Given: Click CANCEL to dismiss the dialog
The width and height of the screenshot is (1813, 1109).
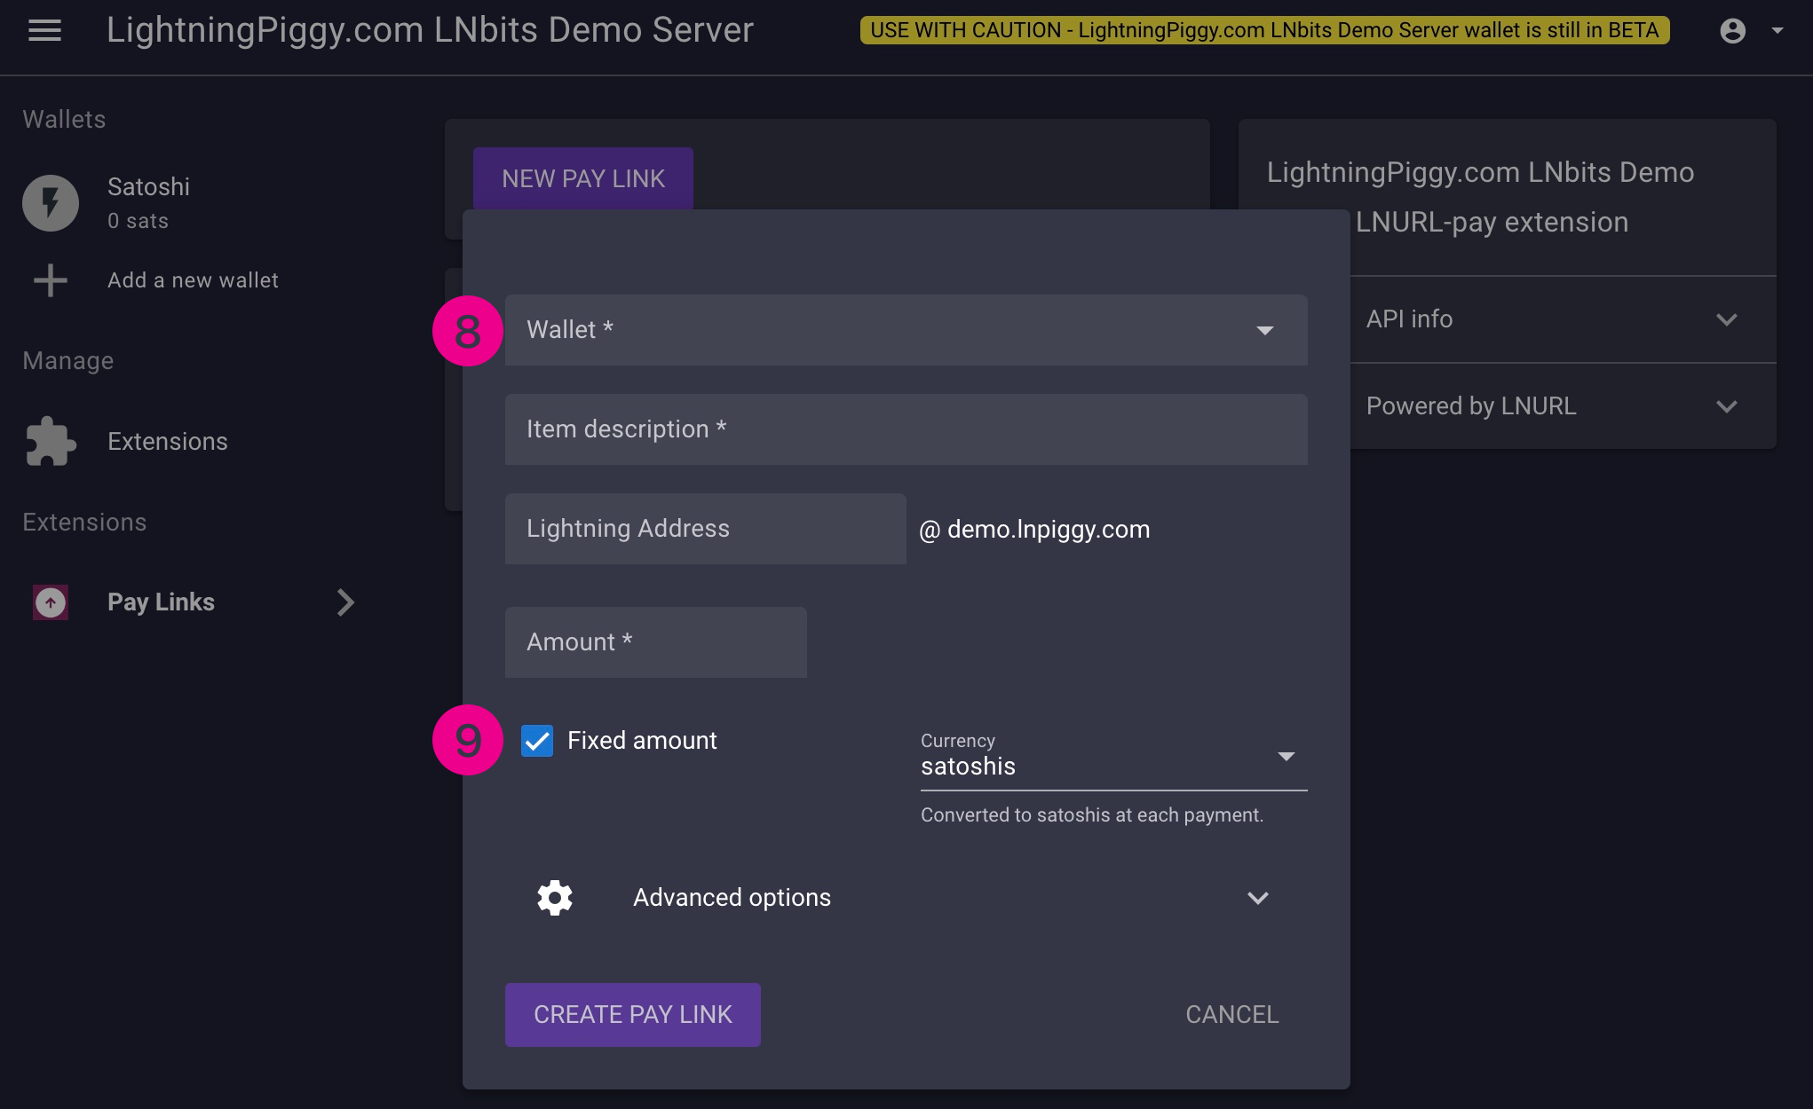Looking at the screenshot, I should coord(1231,1014).
